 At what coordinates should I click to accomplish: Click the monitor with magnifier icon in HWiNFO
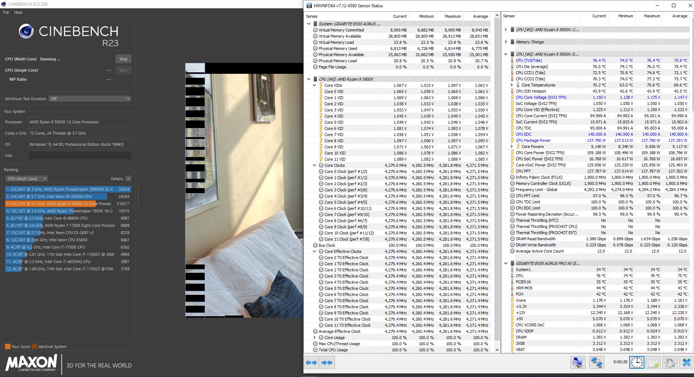578,363
